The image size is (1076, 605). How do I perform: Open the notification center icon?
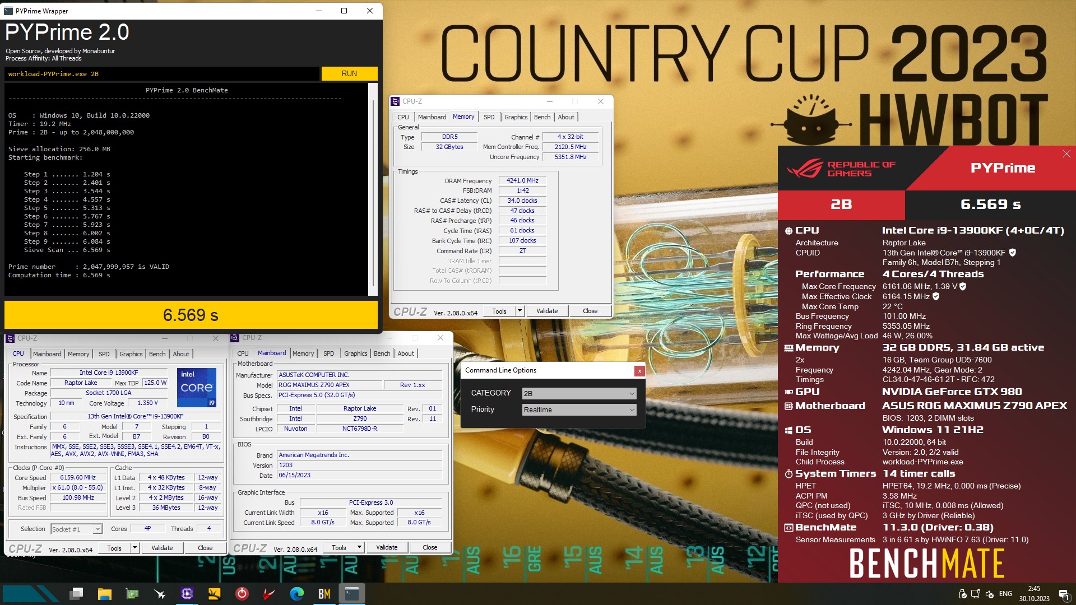click(x=1064, y=594)
